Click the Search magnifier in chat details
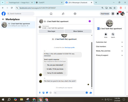The width and height of the screenshot is (128, 102). coord(113,34)
